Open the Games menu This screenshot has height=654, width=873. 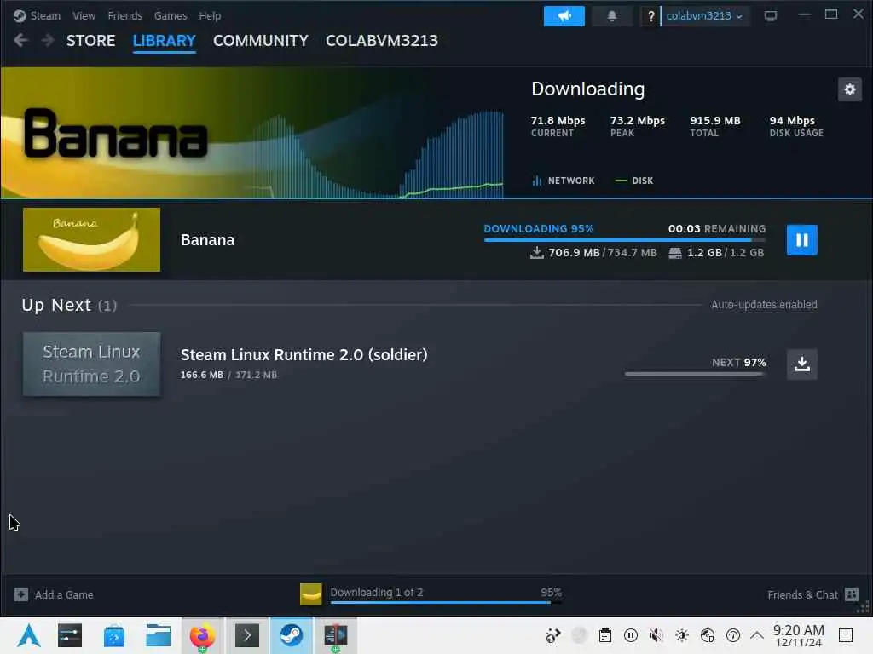click(171, 15)
